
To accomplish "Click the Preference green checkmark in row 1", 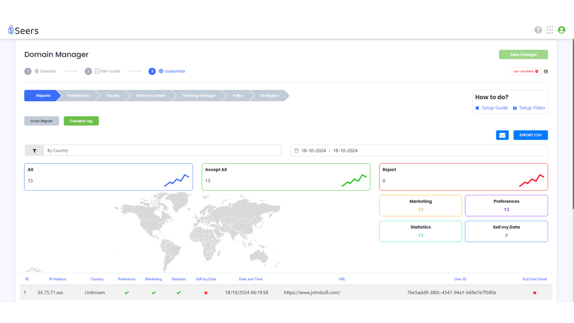I will click(x=126, y=293).
